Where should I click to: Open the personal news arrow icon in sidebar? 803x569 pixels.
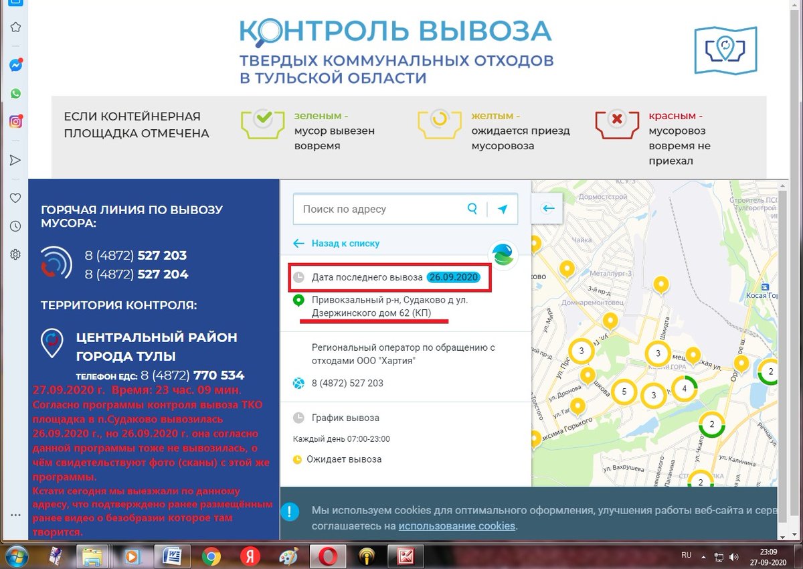pyautogui.click(x=15, y=160)
